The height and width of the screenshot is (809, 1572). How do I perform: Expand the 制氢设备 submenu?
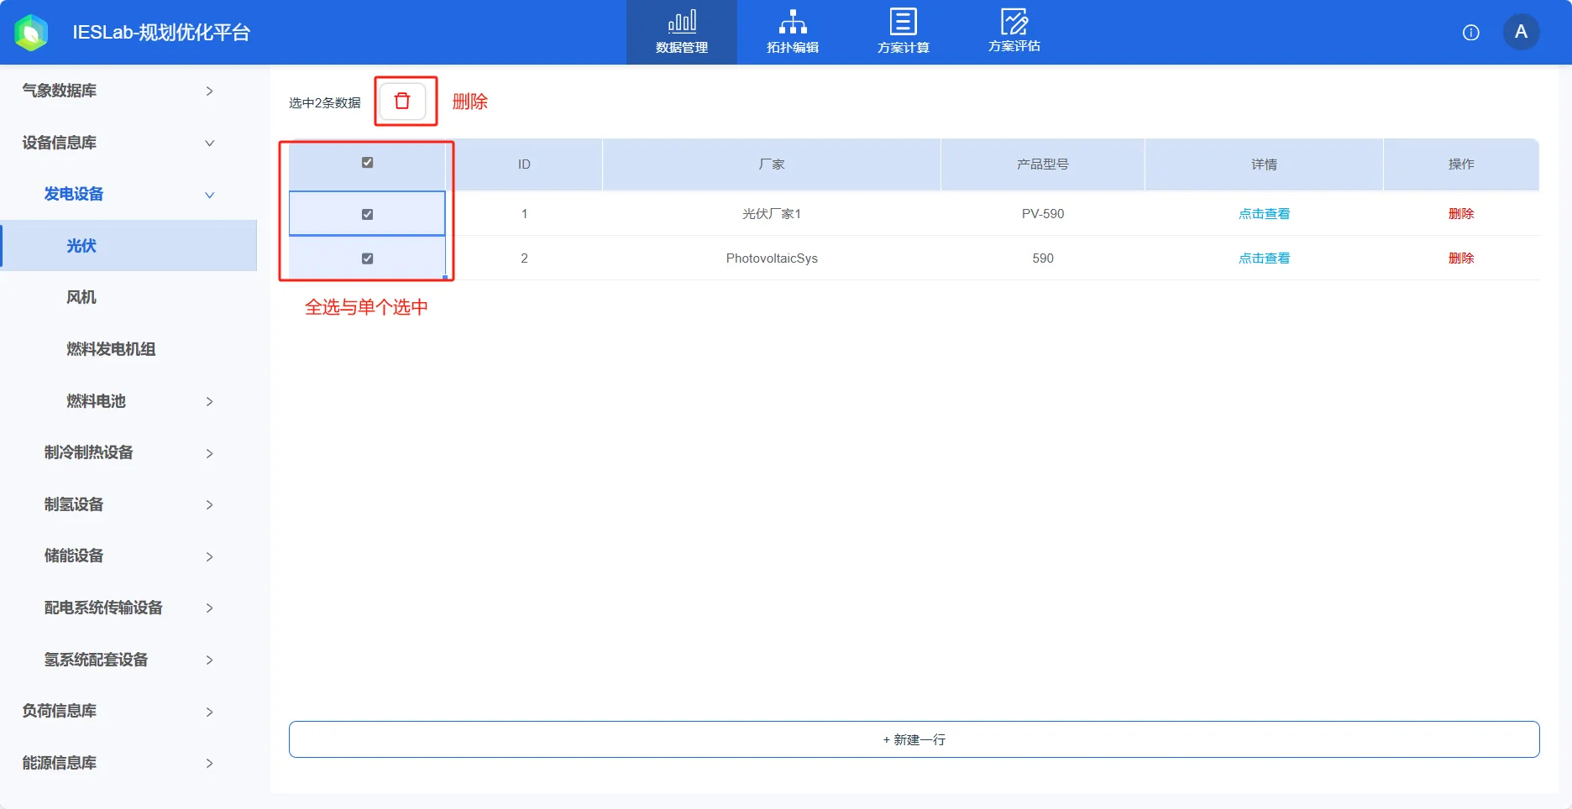[128, 504]
